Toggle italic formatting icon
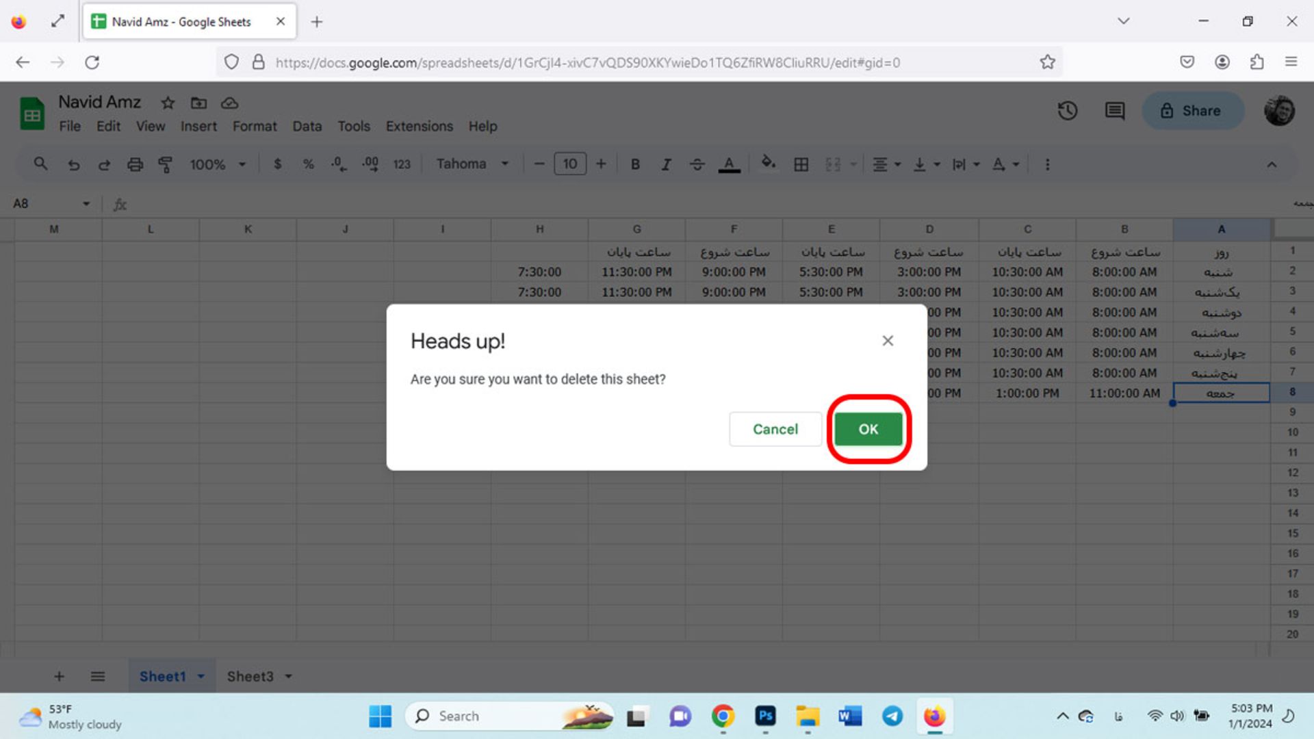This screenshot has width=1314, height=739. click(x=665, y=165)
